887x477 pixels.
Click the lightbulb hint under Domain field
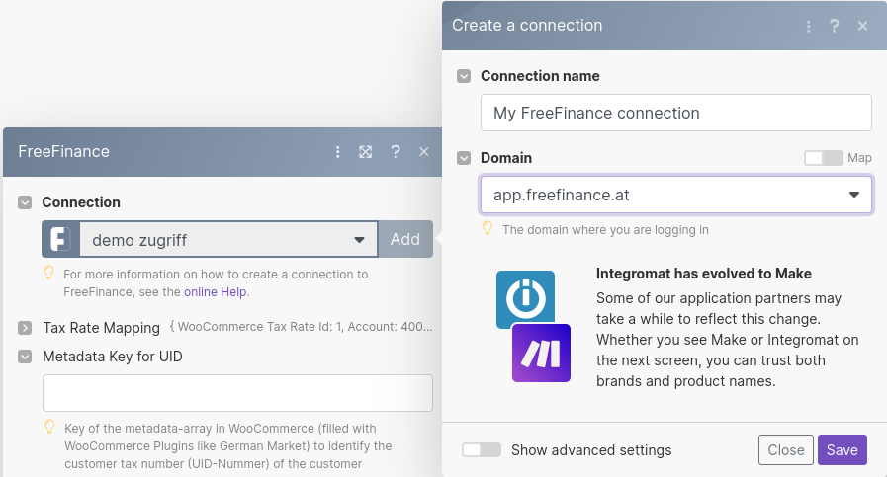click(487, 229)
